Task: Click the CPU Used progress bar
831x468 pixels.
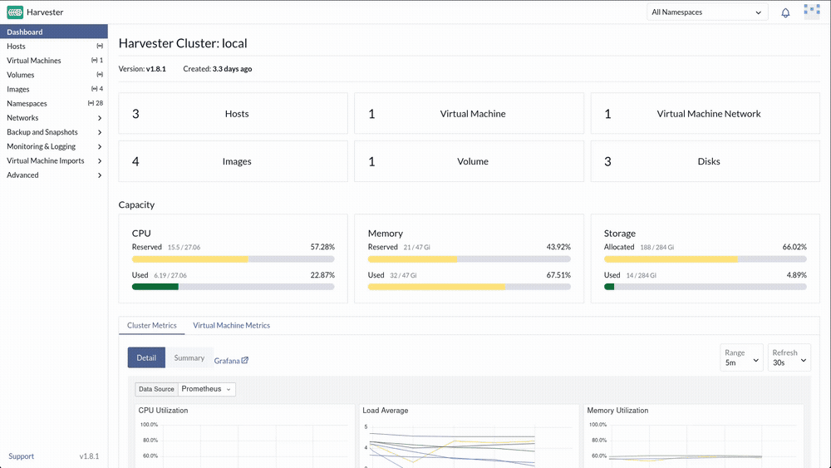Action: [234, 287]
